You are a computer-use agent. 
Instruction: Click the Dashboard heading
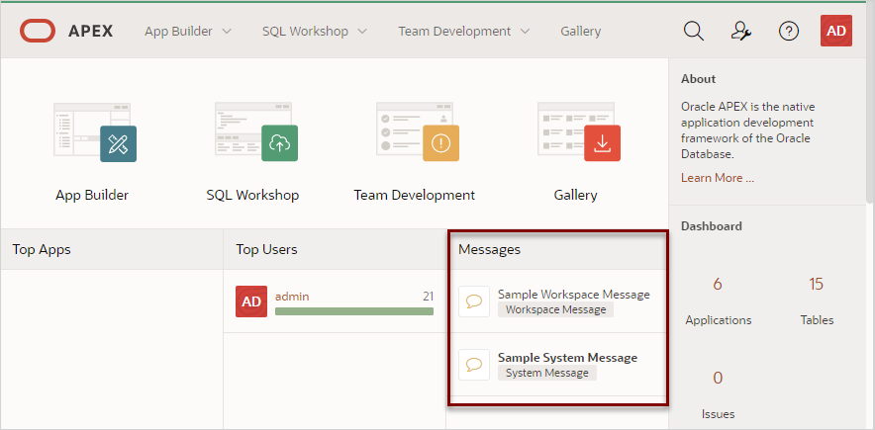point(712,226)
